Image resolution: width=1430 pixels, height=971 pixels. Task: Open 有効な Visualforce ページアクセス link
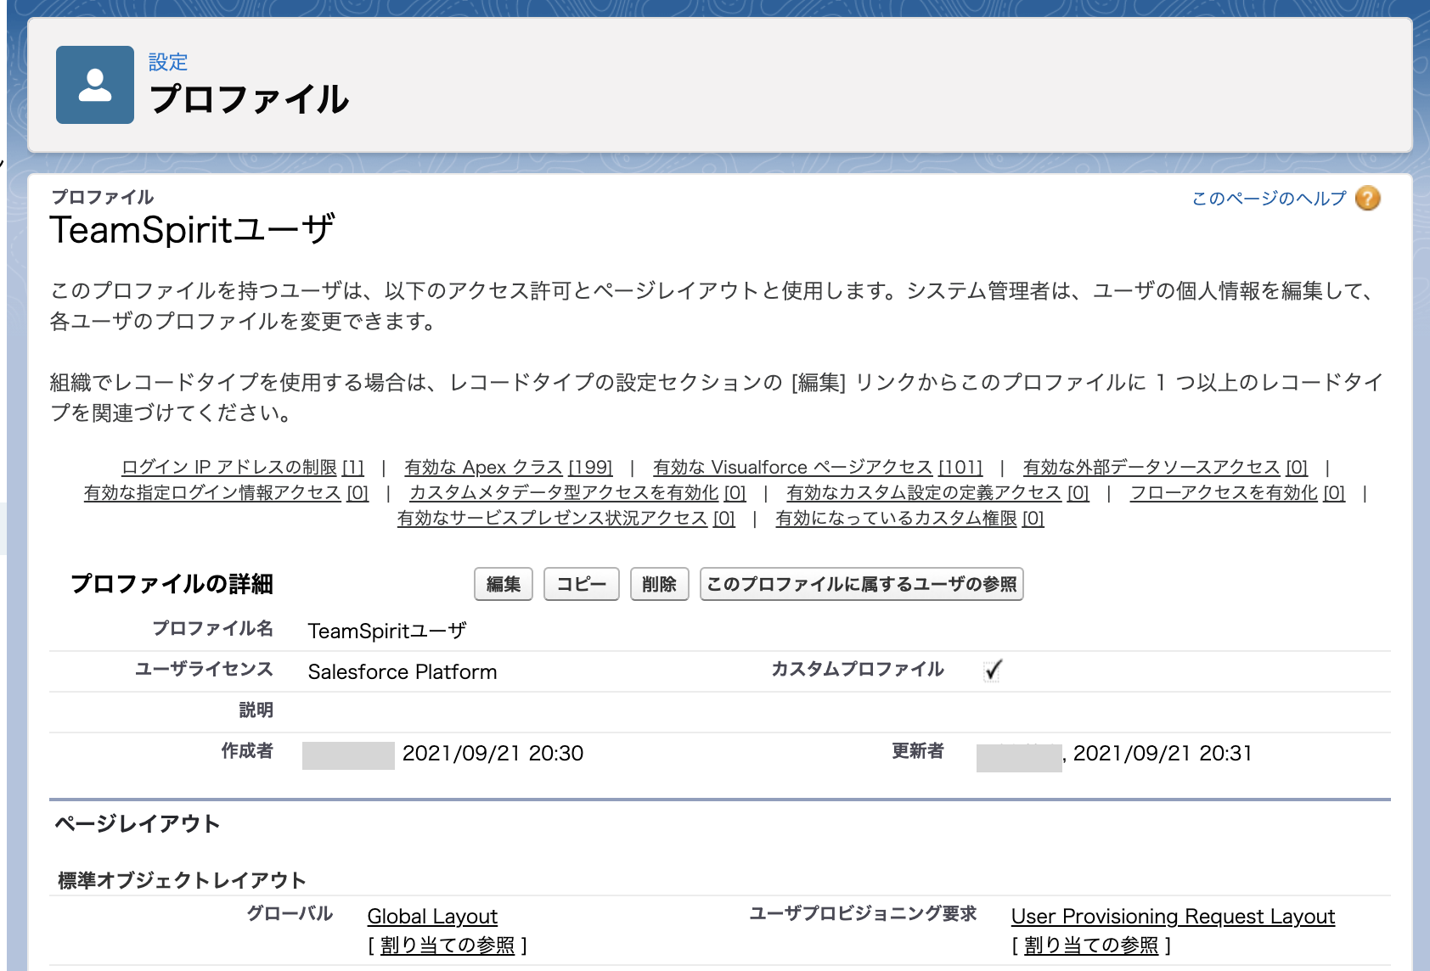[x=817, y=467]
